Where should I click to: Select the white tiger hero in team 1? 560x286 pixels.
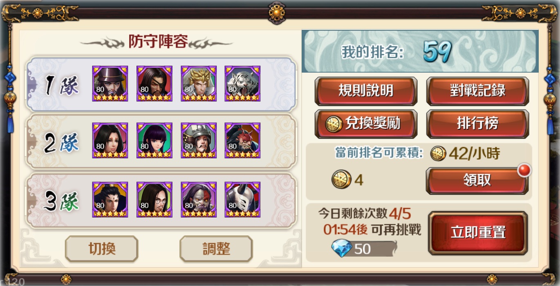[x=242, y=84]
